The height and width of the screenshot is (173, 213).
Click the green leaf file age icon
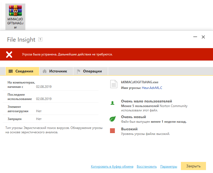(113, 119)
